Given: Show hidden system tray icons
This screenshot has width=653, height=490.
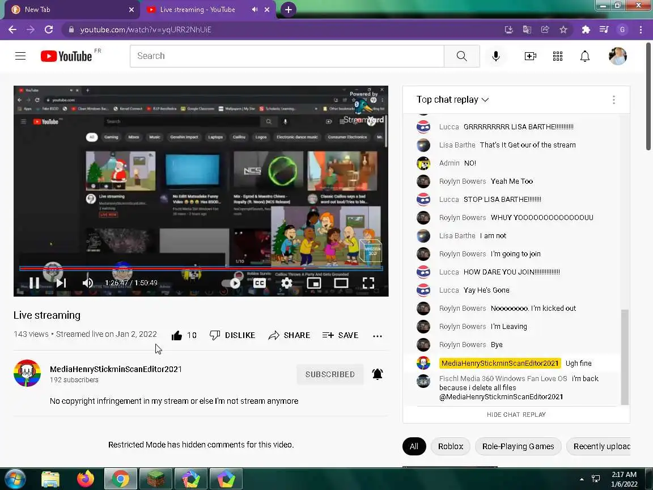Looking at the screenshot, I should click(x=582, y=479).
